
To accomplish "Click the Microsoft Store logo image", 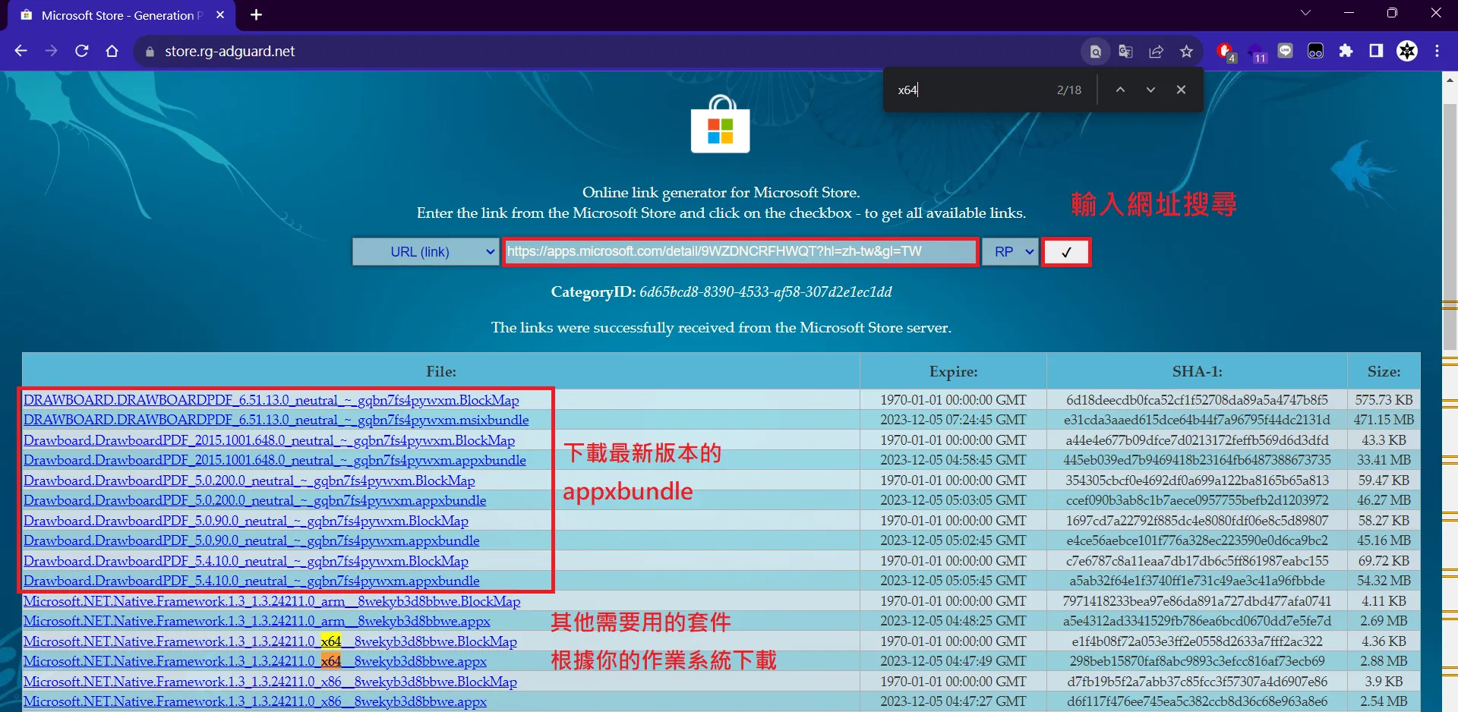I will click(721, 125).
